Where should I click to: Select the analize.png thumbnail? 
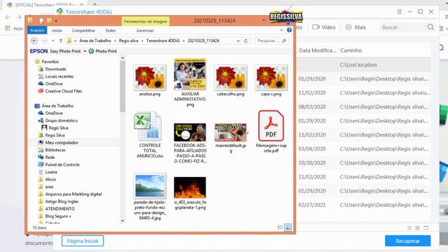coord(150,78)
